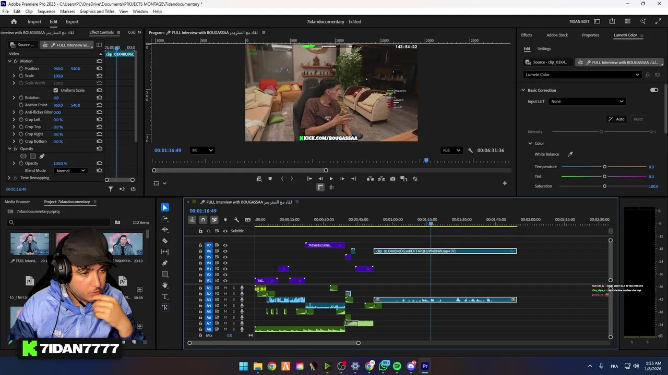Switch to the Effects panel tab
Image resolution: width=668 pixels, height=375 pixels.
527,35
